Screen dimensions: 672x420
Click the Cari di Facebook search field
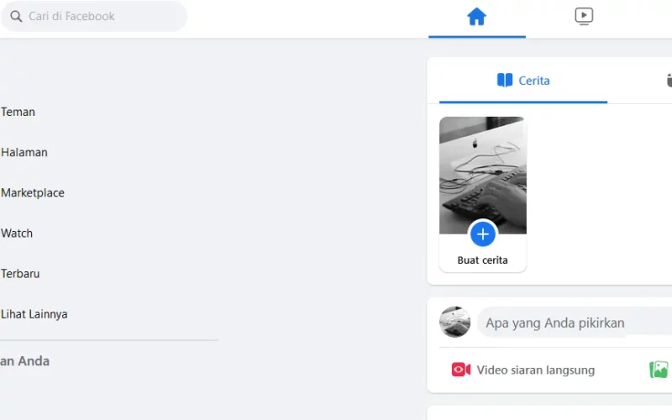click(94, 16)
